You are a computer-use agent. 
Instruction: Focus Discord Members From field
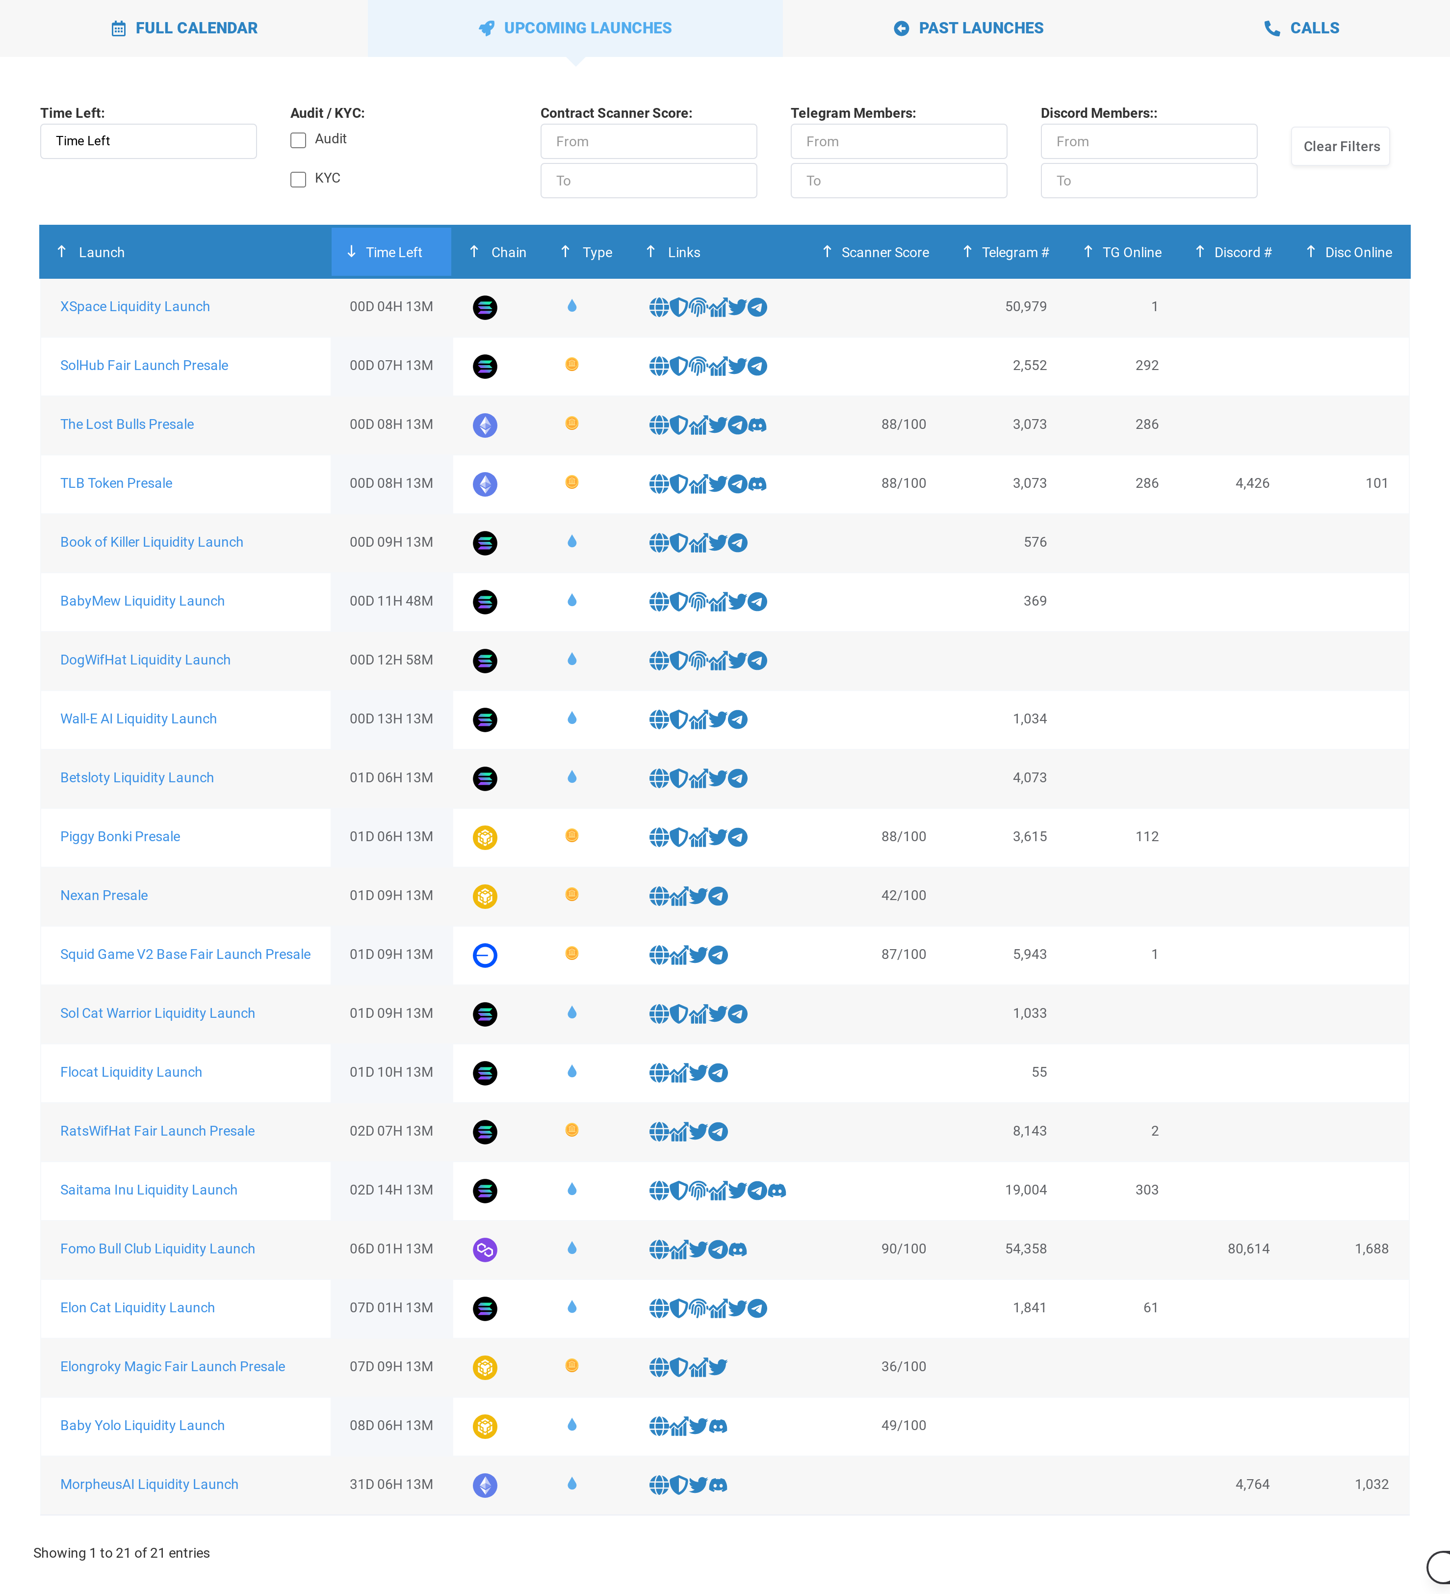1149,141
